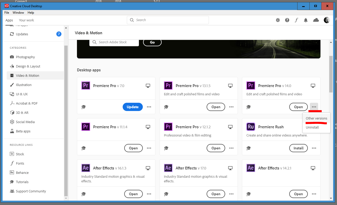
Task: Select Other versions from the context menu
Action: coord(316,118)
